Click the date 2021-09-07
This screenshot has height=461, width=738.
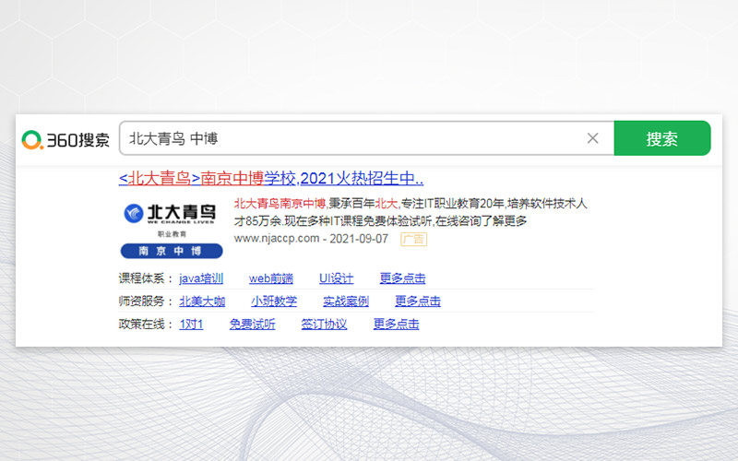pyautogui.click(x=359, y=239)
